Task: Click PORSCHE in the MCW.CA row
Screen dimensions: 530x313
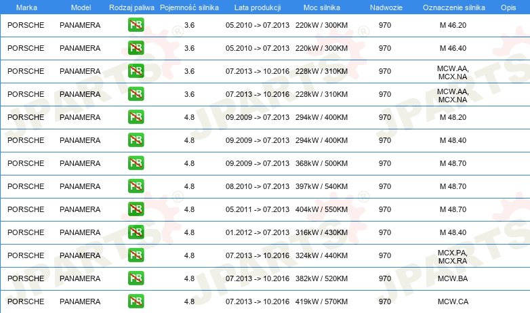Action: (x=26, y=301)
